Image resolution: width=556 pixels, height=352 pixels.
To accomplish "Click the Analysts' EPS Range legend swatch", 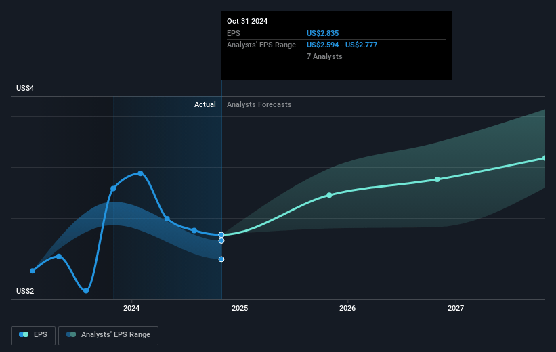I will tap(71, 334).
